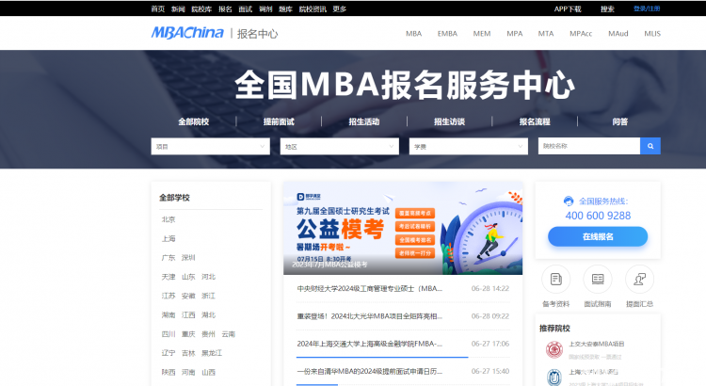Screen dimensions: 706x386
Task: Open 新闻 in top bar
Action: click(178, 9)
